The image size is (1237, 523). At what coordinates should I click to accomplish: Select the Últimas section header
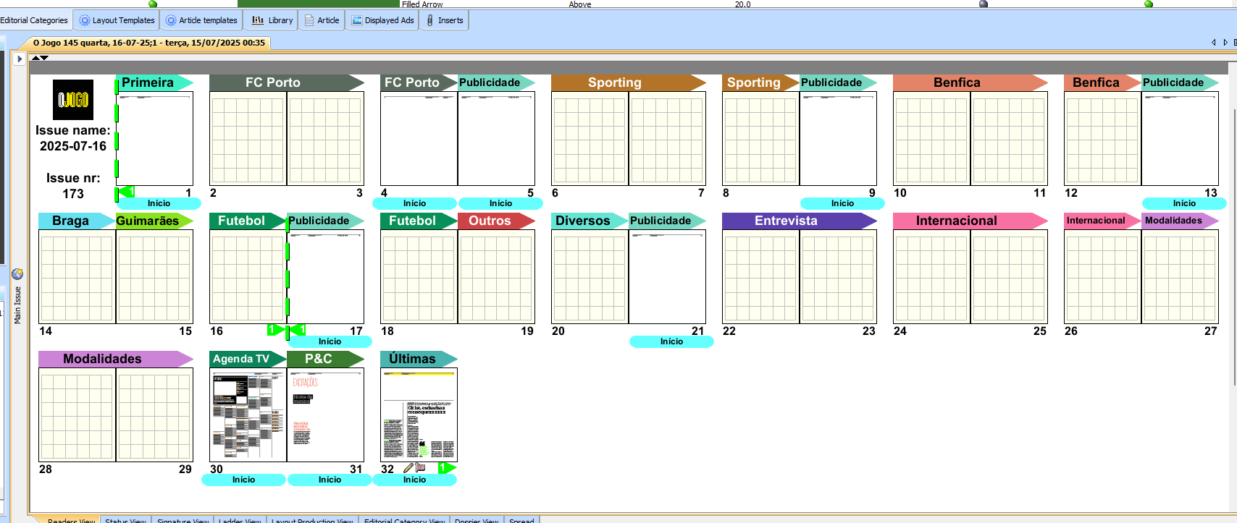point(419,359)
